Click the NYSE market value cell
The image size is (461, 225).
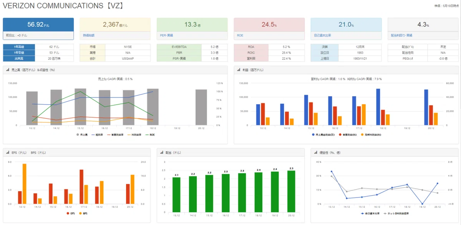[x=128, y=46]
